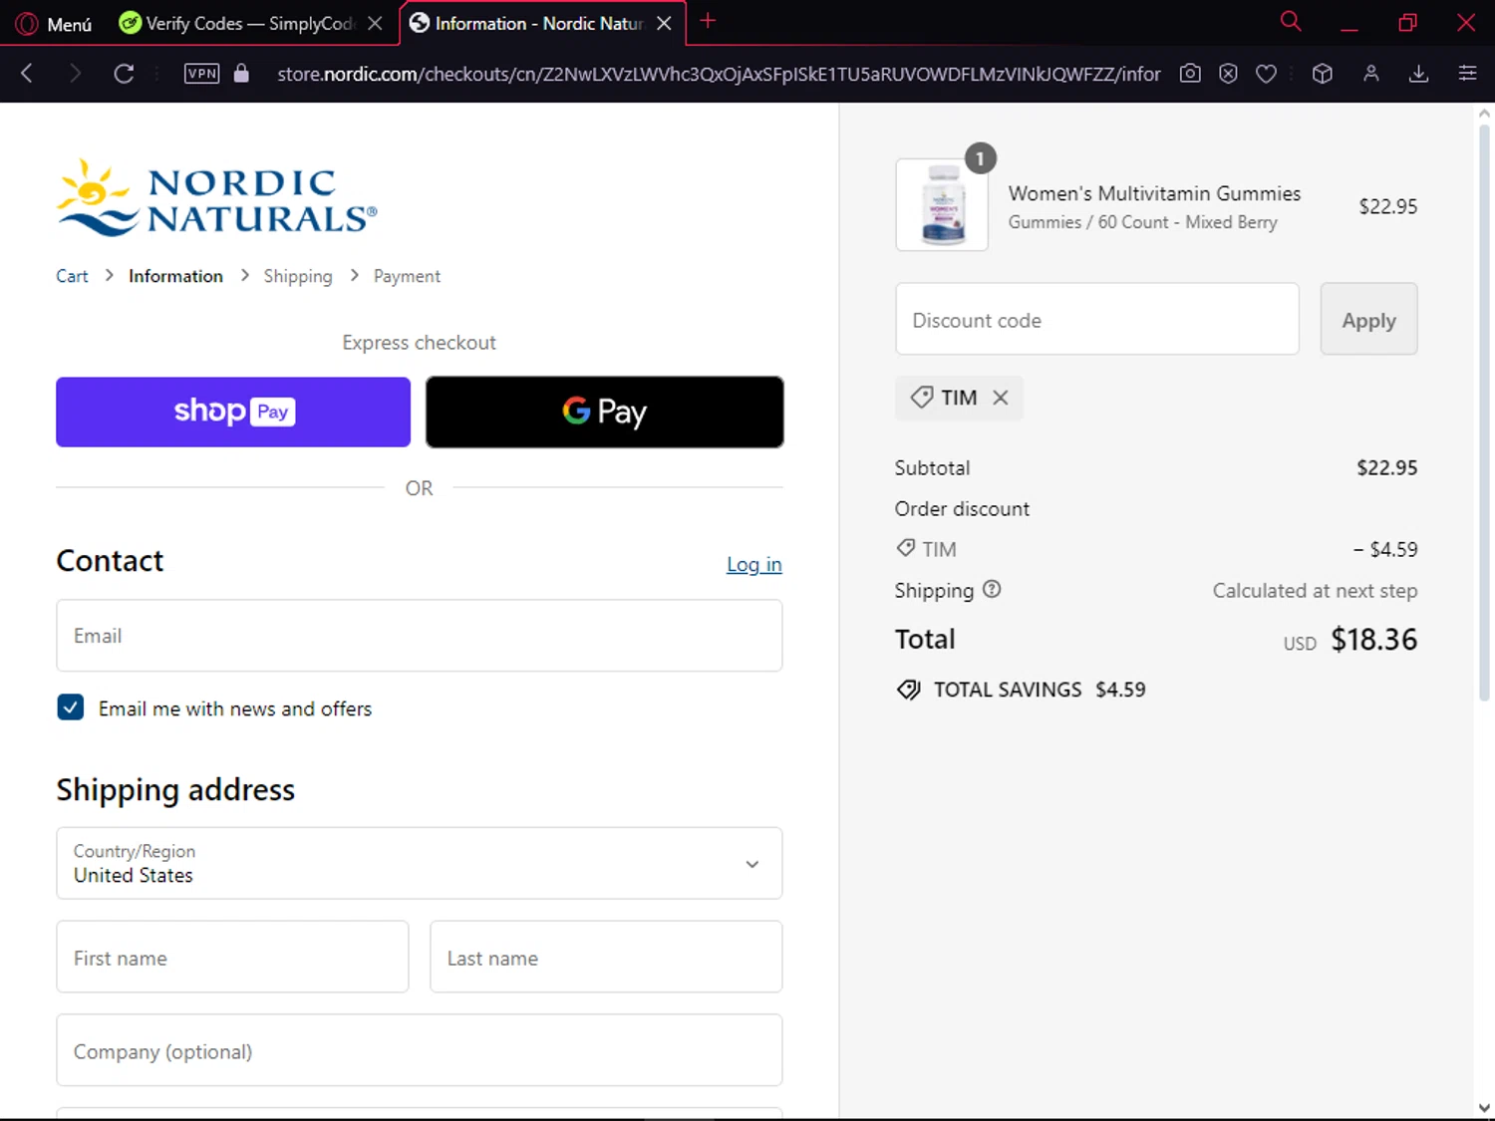Uncheck Email me with news and offers
The image size is (1495, 1121).
point(71,707)
